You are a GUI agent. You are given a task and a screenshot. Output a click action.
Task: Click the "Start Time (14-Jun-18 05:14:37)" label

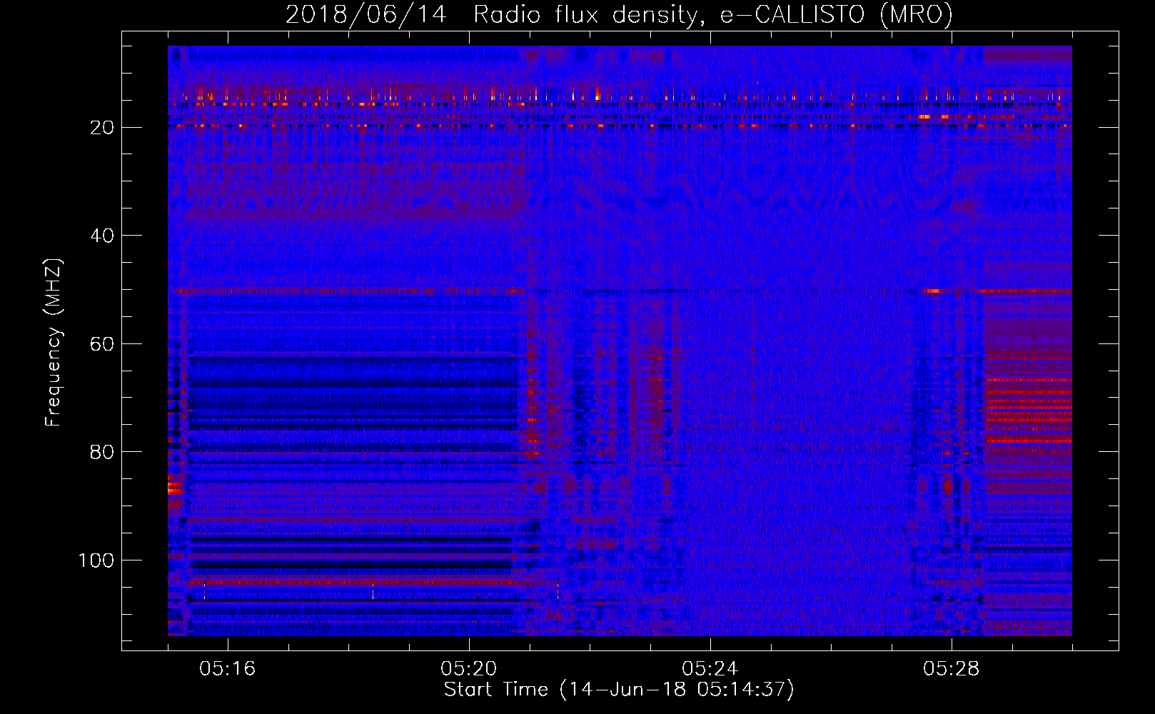click(x=619, y=690)
